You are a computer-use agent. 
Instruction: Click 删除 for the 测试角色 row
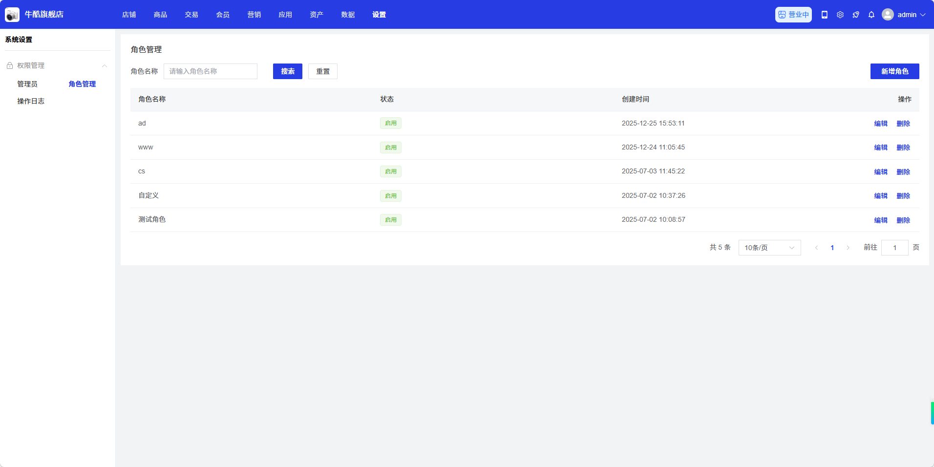(903, 220)
